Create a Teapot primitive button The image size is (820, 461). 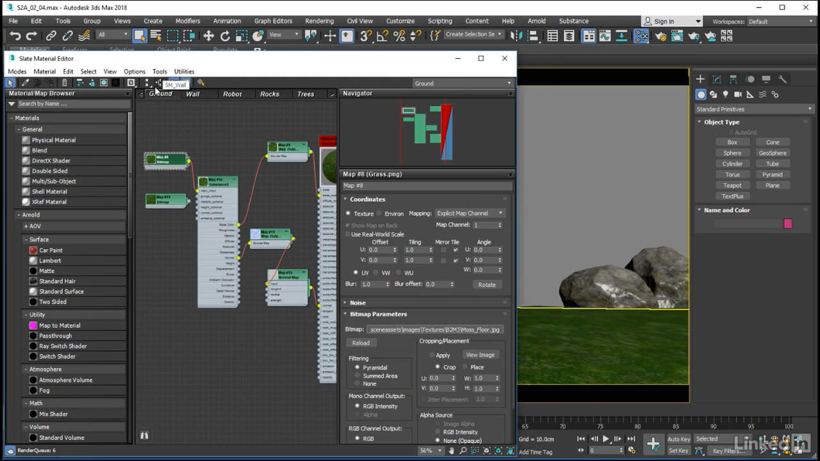tap(732, 186)
